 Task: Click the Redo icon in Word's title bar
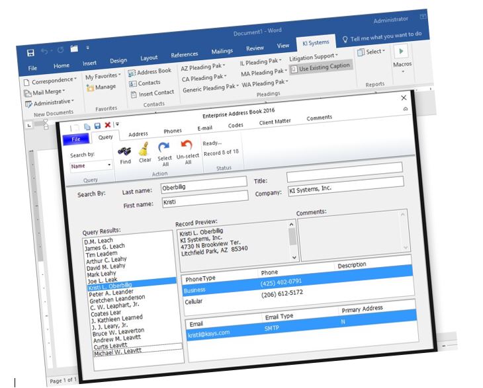60,50
